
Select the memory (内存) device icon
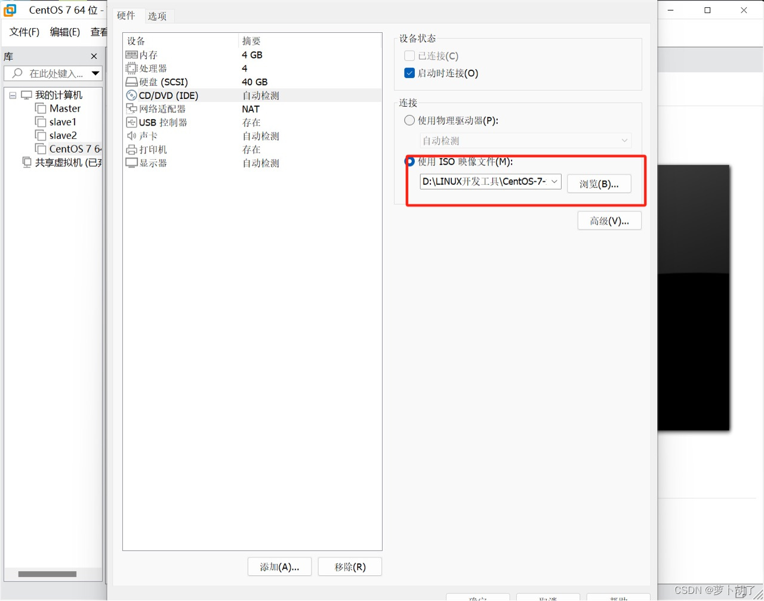click(x=131, y=55)
